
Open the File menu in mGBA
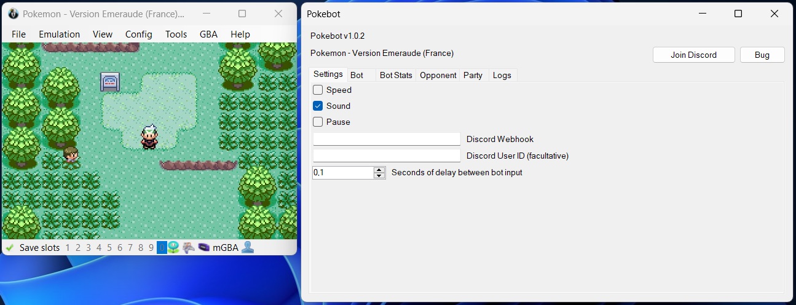18,34
